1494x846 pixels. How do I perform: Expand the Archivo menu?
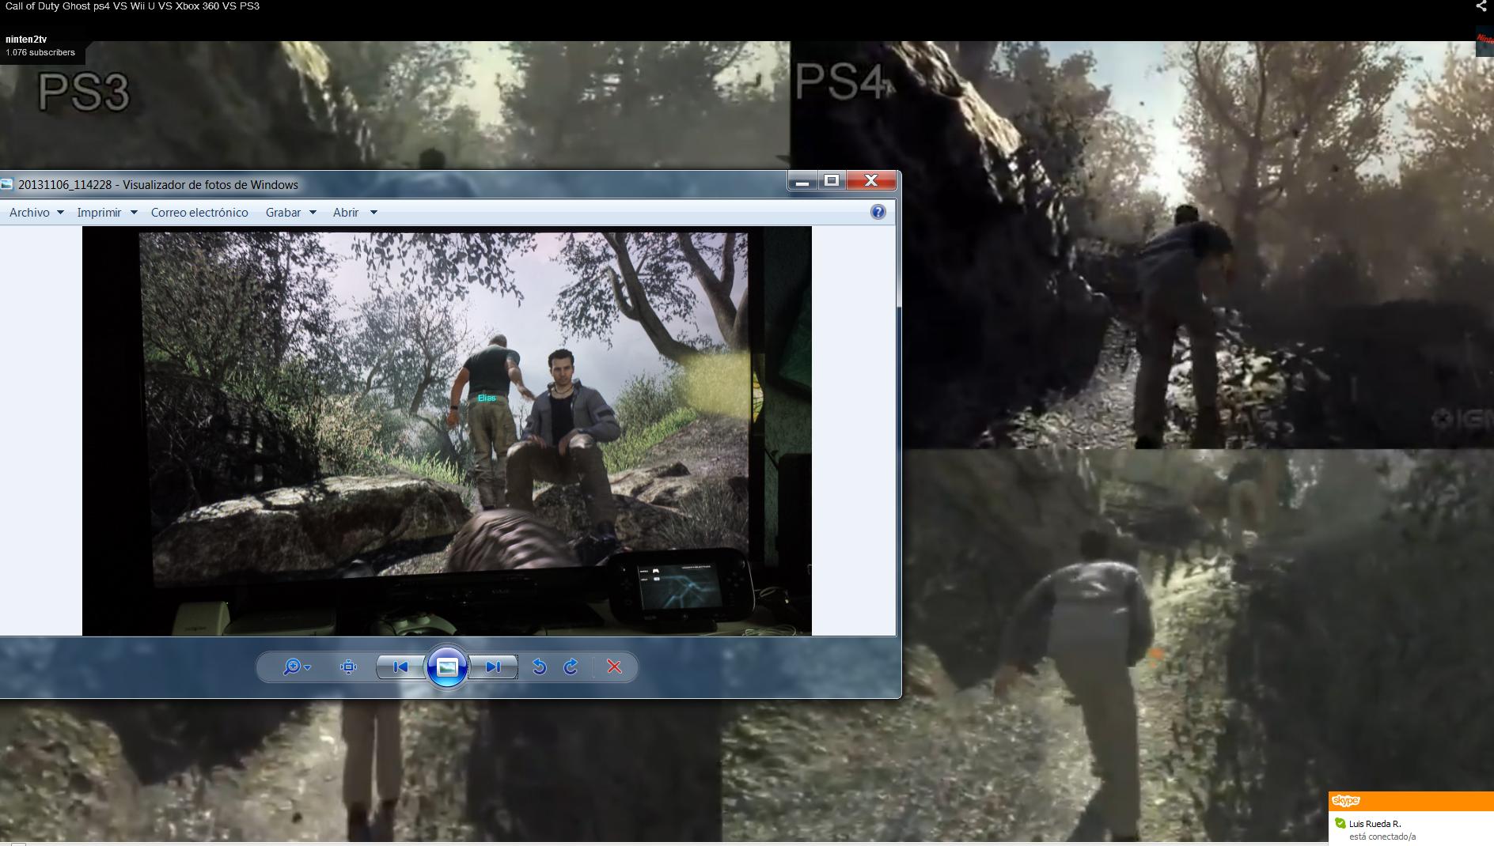(x=36, y=213)
